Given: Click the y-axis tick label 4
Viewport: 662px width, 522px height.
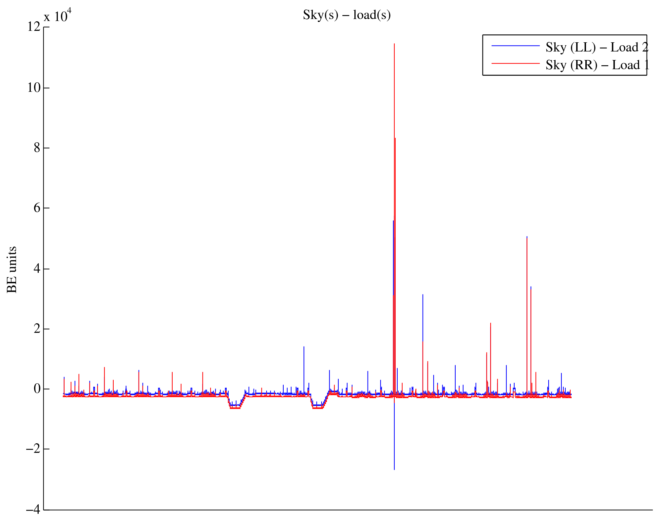Looking at the screenshot, I should [x=37, y=269].
